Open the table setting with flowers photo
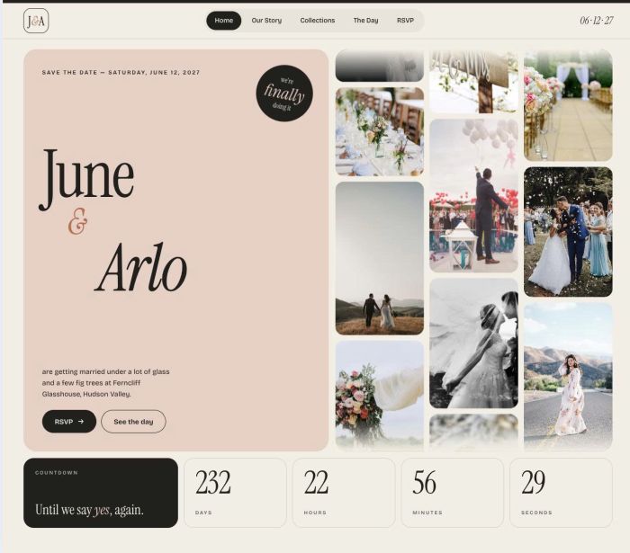 (x=380, y=131)
